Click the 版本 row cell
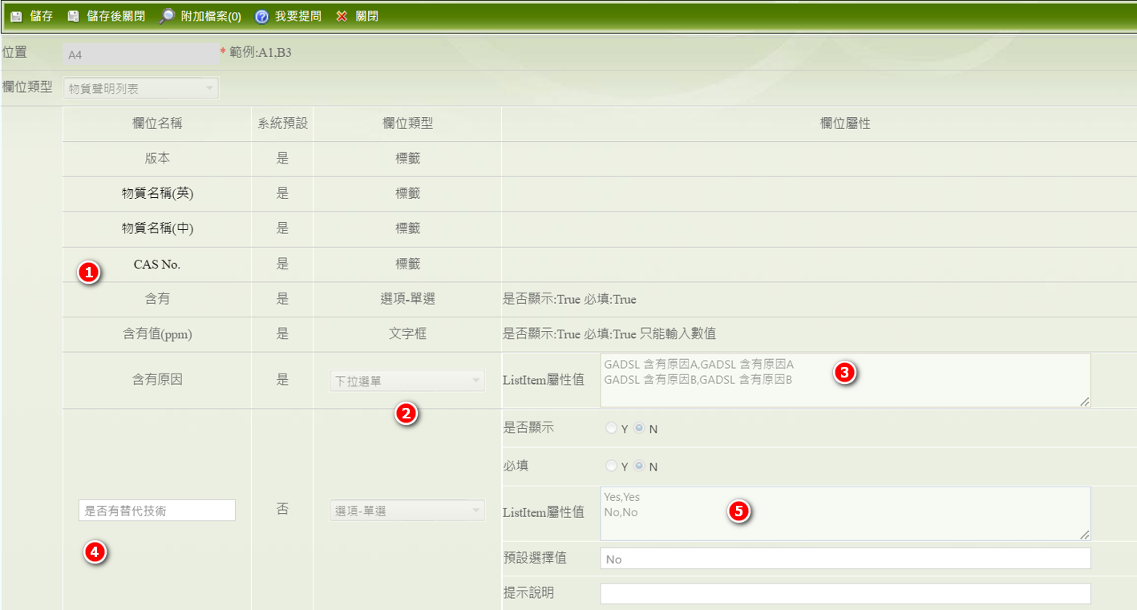The width and height of the screenshot is (1137, 610). coord(157,159)
